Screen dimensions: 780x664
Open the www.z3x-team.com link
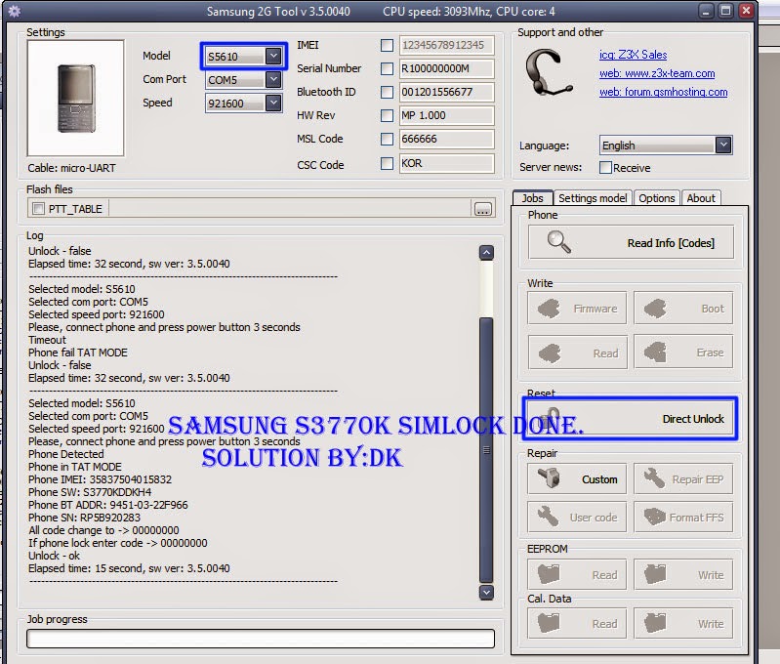coord(657,73)
